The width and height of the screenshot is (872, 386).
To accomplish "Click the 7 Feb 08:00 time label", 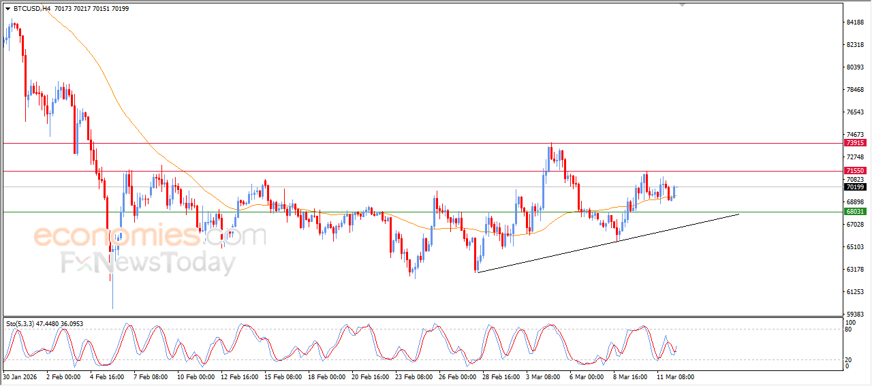I will click(149, 376).
